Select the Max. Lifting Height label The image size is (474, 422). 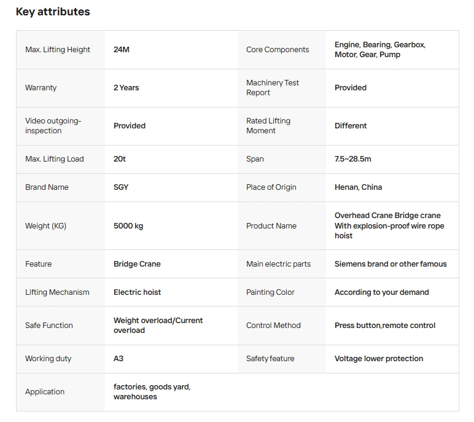[58, 50]
